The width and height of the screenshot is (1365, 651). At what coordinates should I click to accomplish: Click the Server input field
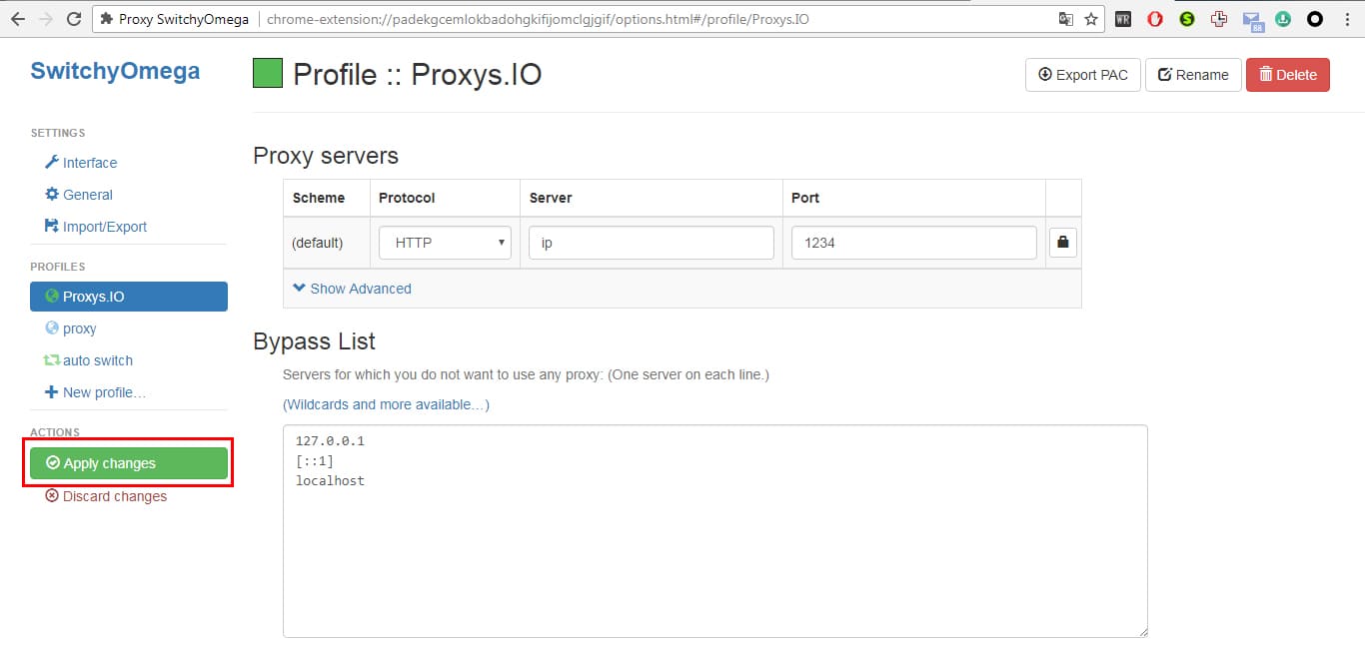tap(652, 243)
